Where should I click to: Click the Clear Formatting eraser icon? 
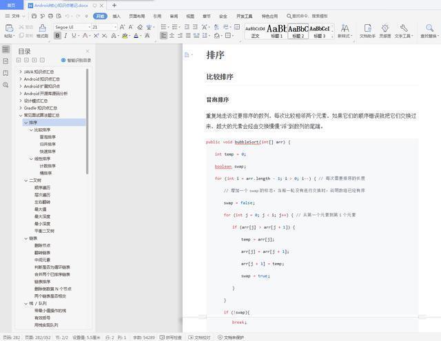(x=140, y=27)
